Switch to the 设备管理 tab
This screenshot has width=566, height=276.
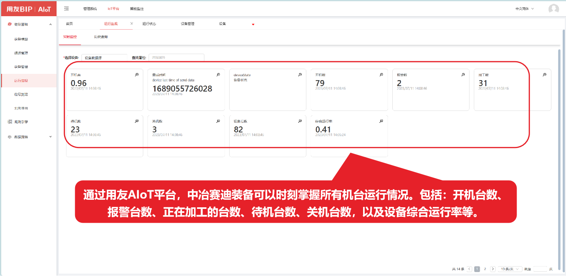tap(187, 24)
